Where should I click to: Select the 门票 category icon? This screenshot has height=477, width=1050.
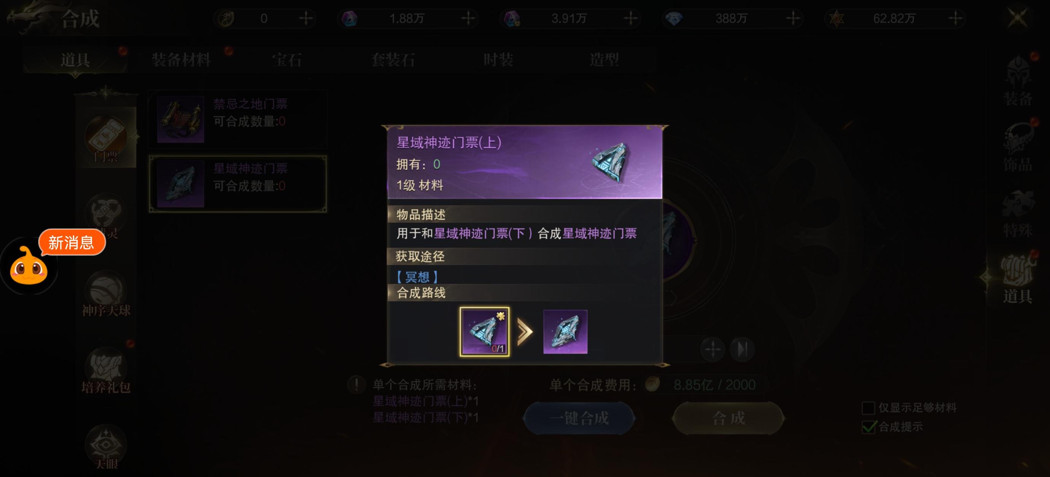coord(106,138)
